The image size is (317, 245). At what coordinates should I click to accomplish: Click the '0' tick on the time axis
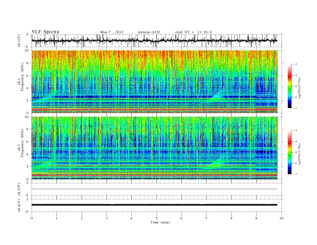(32, 218)
